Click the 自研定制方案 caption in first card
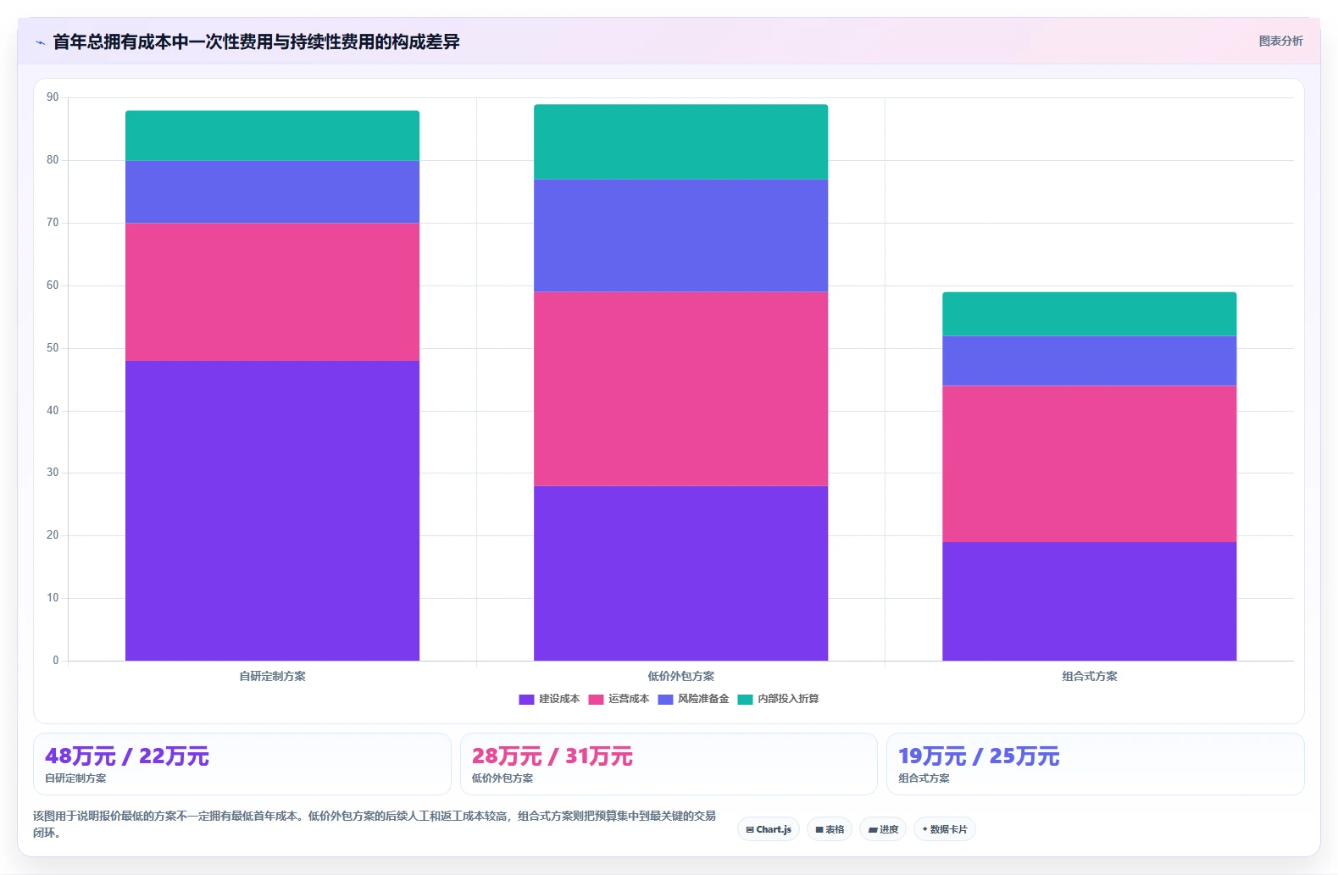 [75, 778]
